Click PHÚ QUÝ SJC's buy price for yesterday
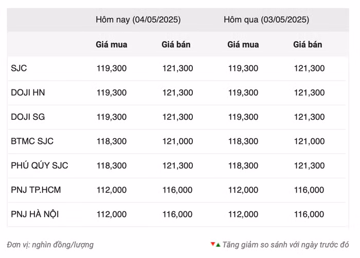This screenshot has height=258, width=360. click(x=243, y=165)
